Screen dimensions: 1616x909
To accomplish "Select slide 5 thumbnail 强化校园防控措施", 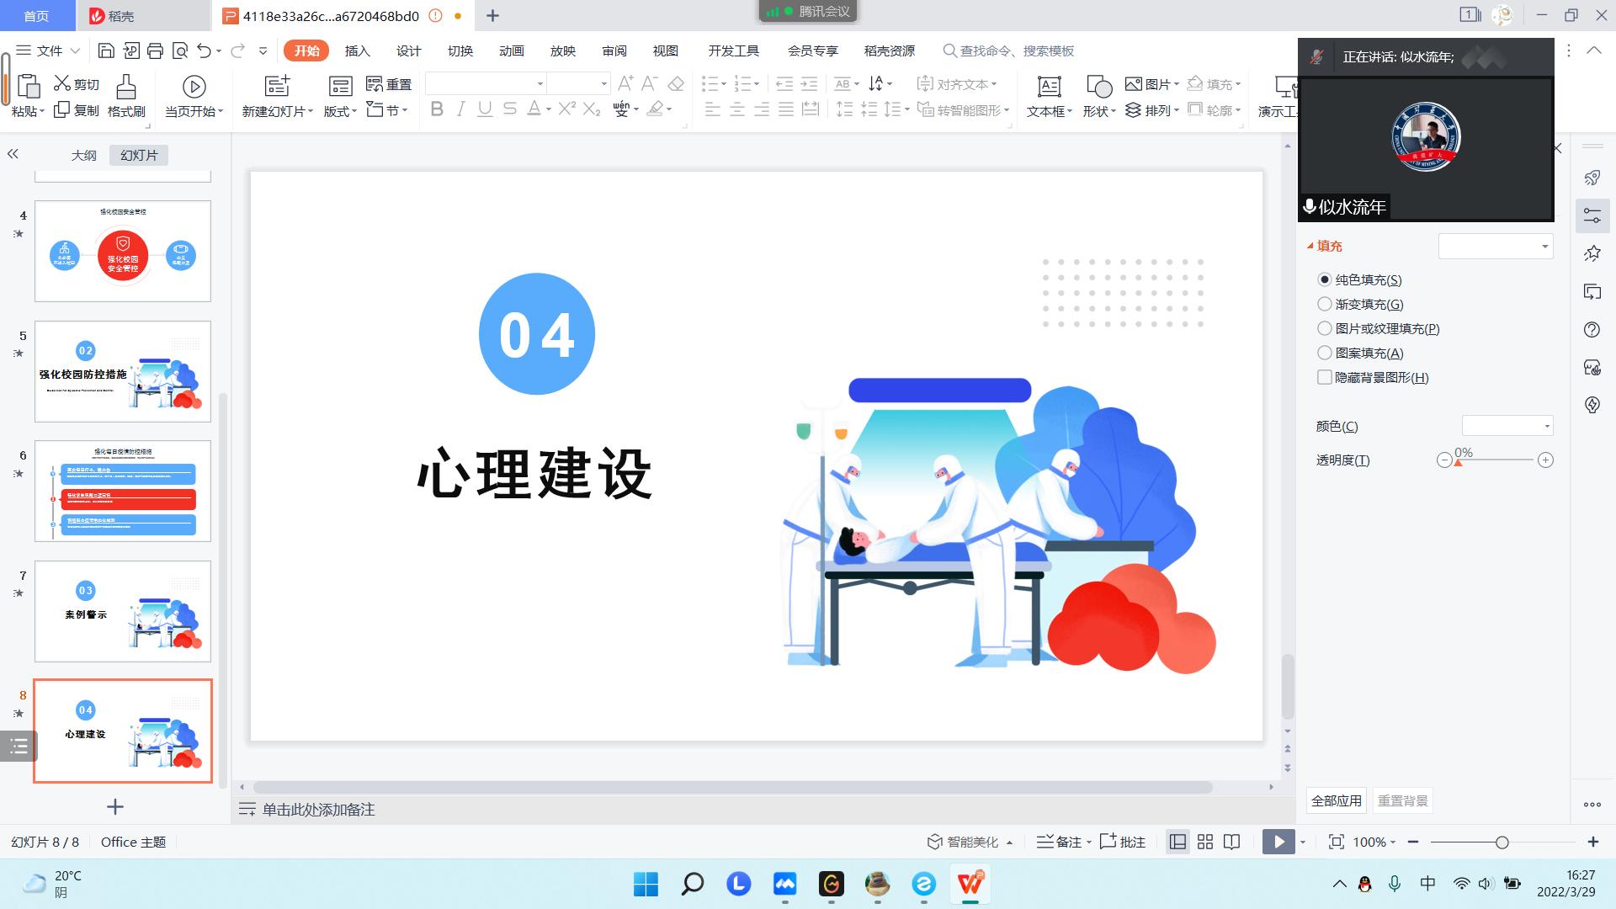I will click(123, 371).
